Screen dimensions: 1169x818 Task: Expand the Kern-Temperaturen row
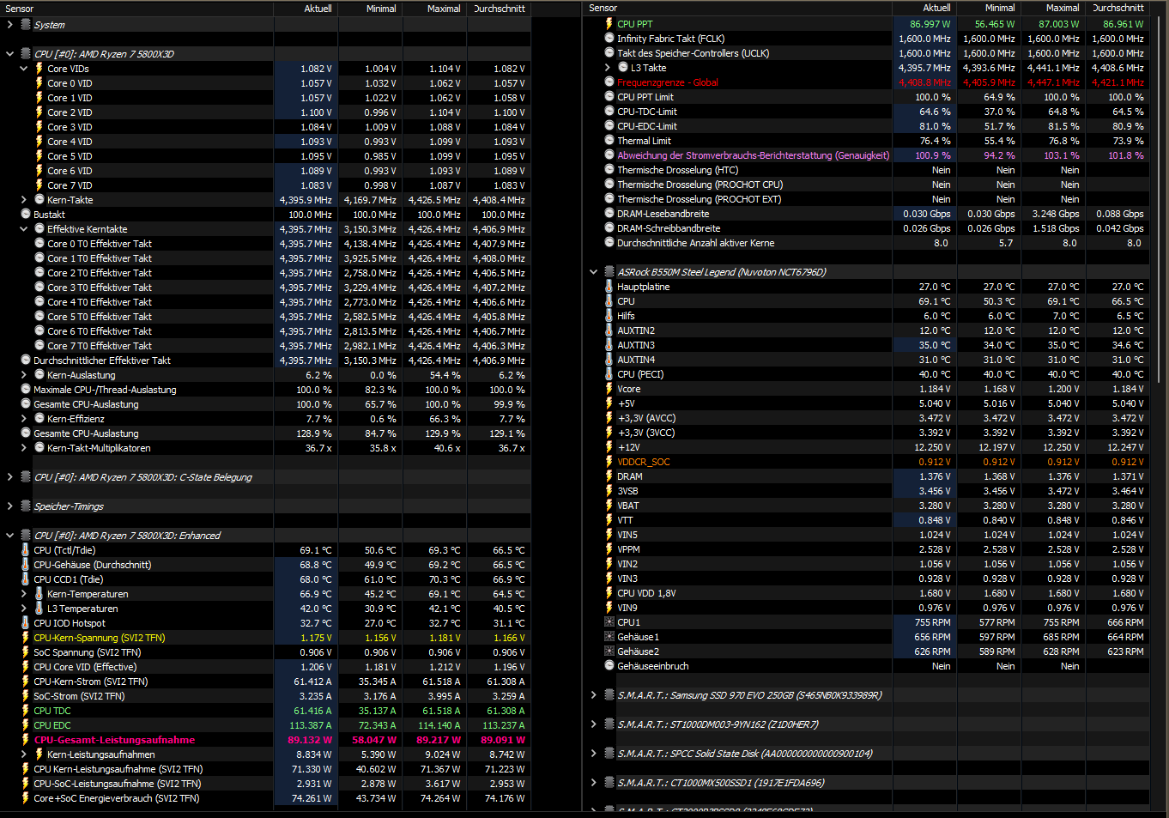point(24,594)
